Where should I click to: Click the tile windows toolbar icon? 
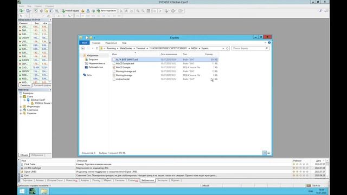pyautogui.click(x=149, y=11)
